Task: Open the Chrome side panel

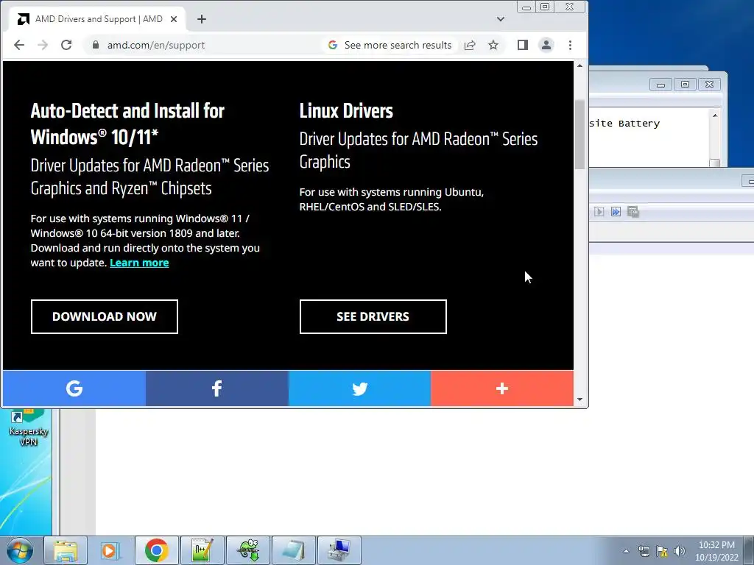Action: (x=523, y=45)
